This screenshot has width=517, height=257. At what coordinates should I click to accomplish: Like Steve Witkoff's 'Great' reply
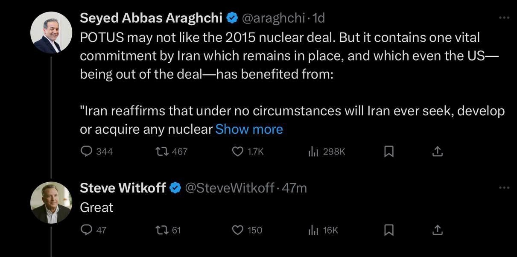[x=247, y=231]
